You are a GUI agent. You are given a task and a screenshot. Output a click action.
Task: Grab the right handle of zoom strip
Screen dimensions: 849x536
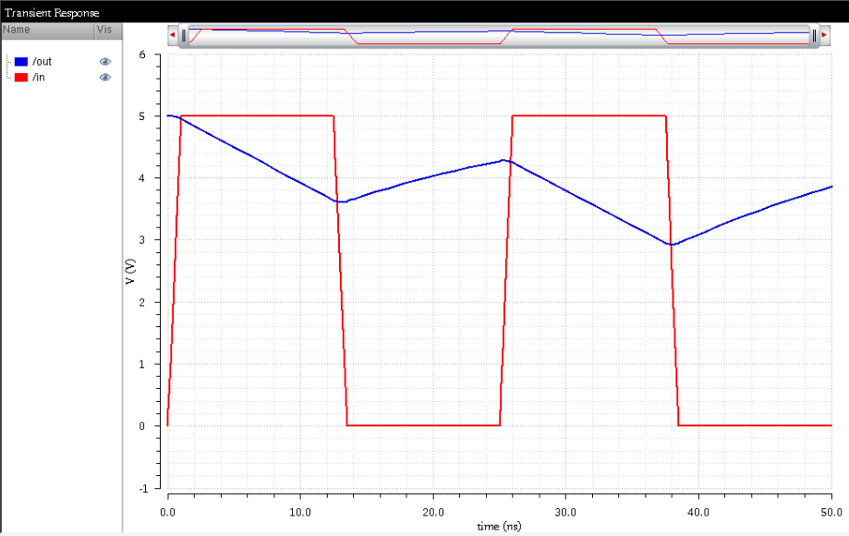814,36
